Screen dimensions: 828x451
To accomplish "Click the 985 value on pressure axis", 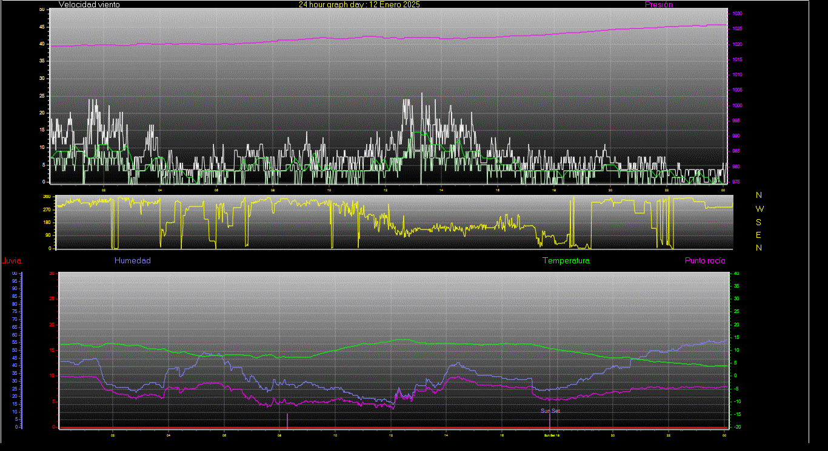I will (x=736, y=151).
